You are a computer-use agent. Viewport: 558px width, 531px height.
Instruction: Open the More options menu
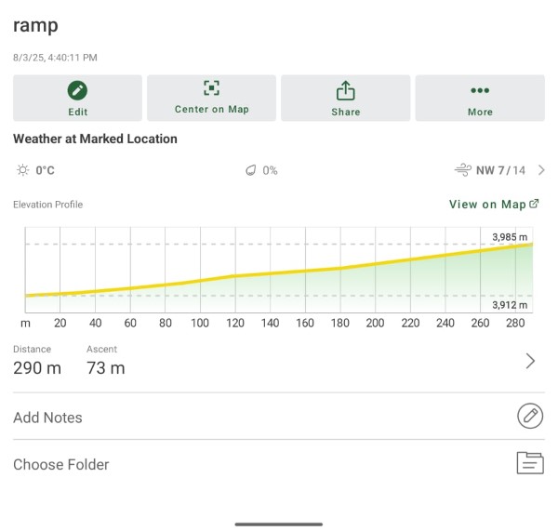point(480,90)
